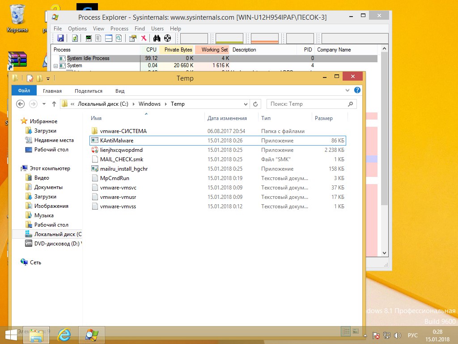Image resolution: width=458 pixels, height=344 pixels.
Task: Toggle Show Lower Pane icon in Process Explorer
Action: (x=109, y=38)
